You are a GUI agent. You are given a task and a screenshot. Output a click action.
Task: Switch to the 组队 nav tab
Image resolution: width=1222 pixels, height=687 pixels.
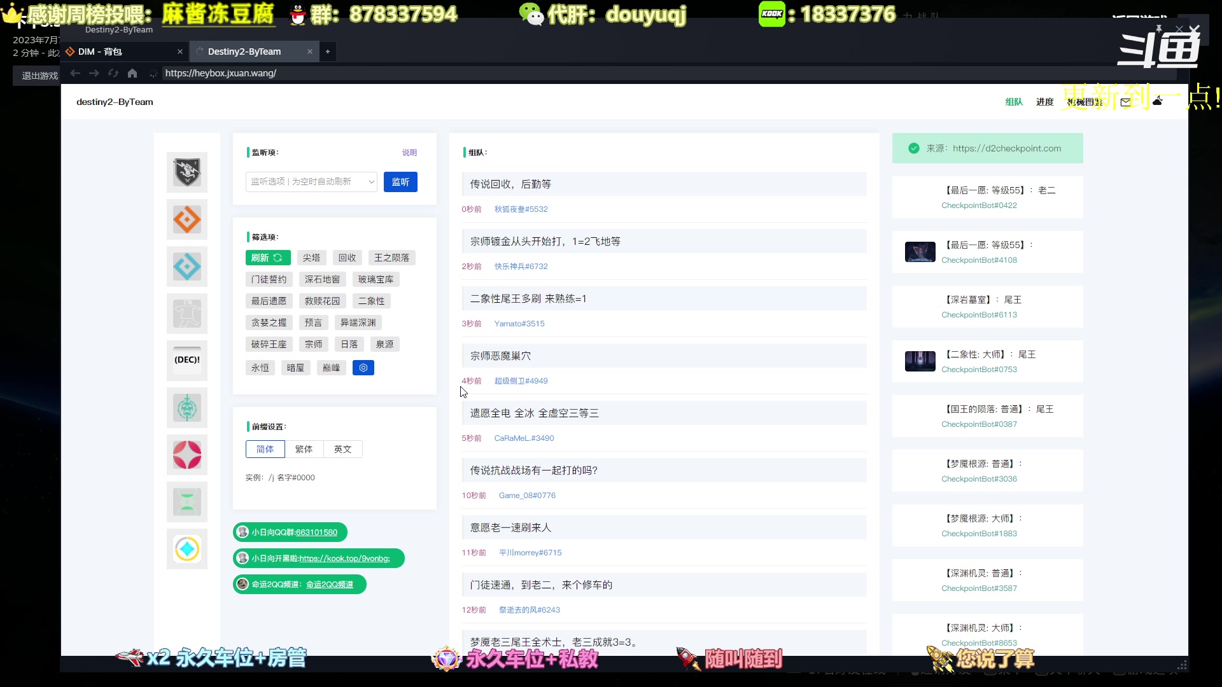pos(1014,102)
